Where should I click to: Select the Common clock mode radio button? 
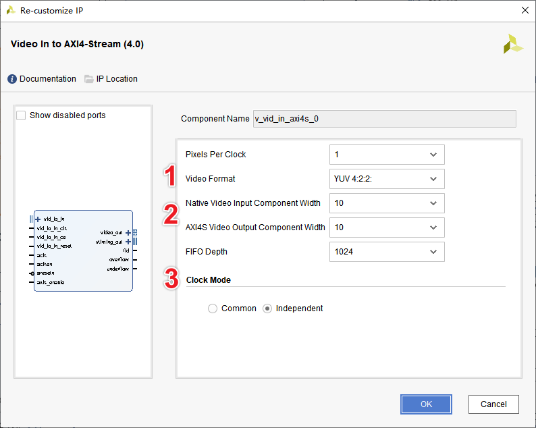point(213,309)
